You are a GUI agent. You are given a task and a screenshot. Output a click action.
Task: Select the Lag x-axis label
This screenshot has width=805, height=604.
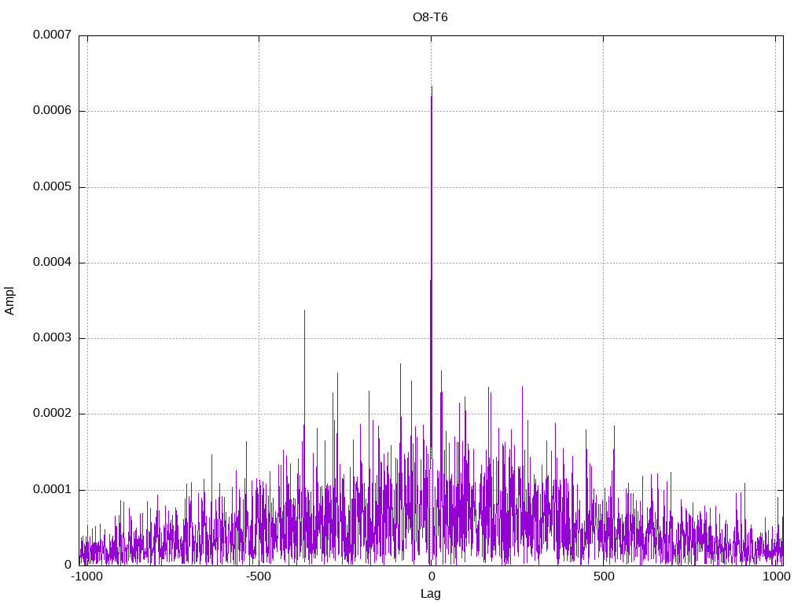click(x=430, y=594)
